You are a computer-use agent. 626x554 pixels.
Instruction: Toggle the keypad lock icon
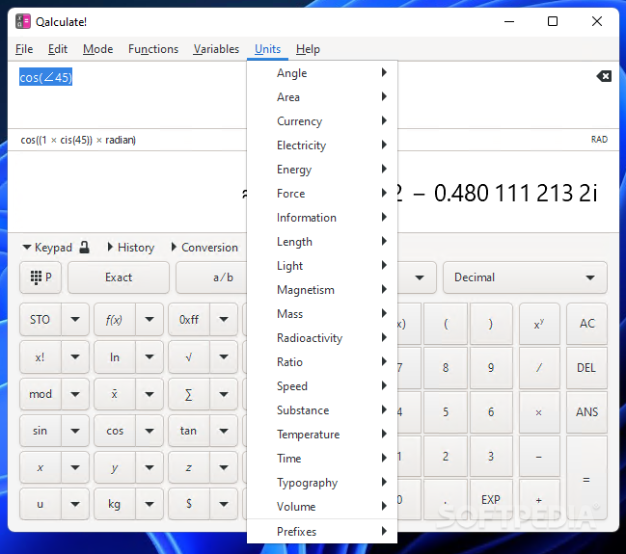[84, 248]
